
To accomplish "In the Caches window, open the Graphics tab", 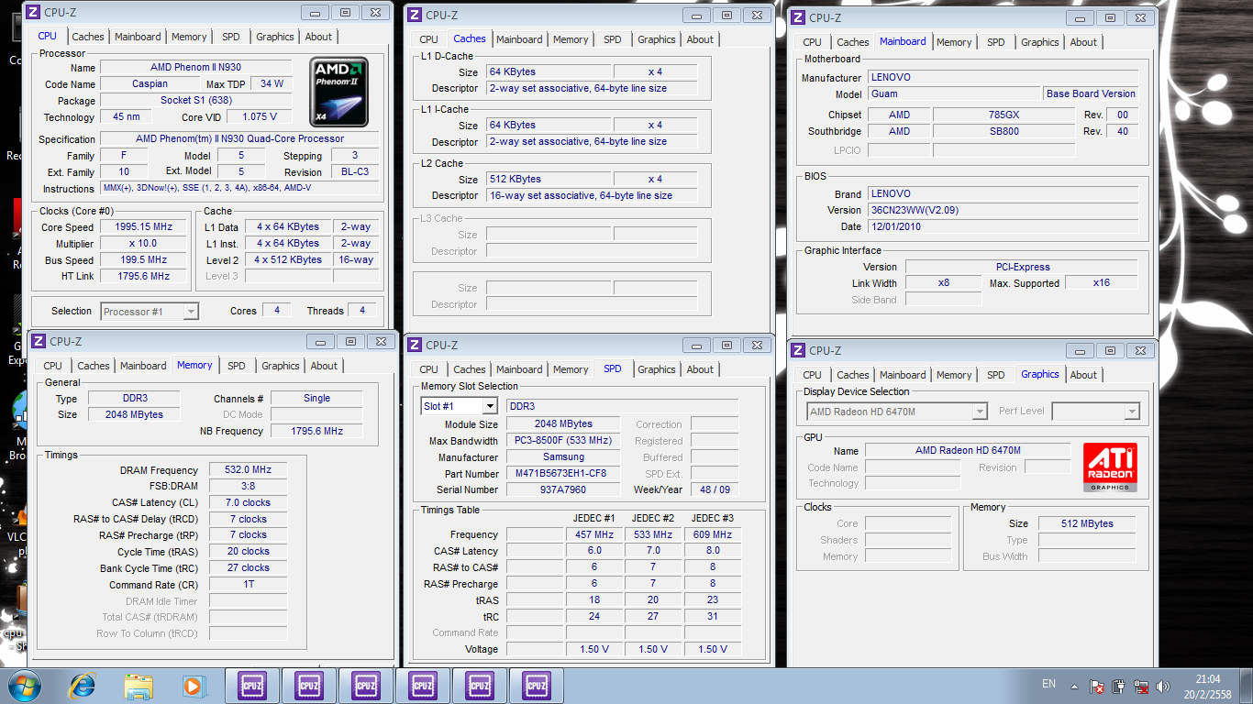I will click(657, 39).
